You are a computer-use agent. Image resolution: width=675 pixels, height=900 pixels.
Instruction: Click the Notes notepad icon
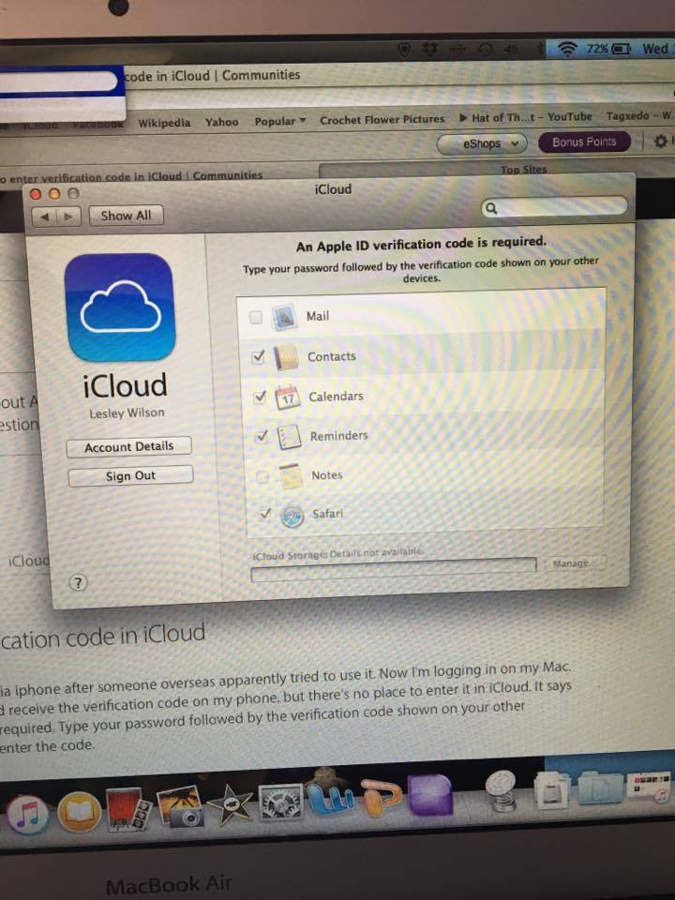291,476
